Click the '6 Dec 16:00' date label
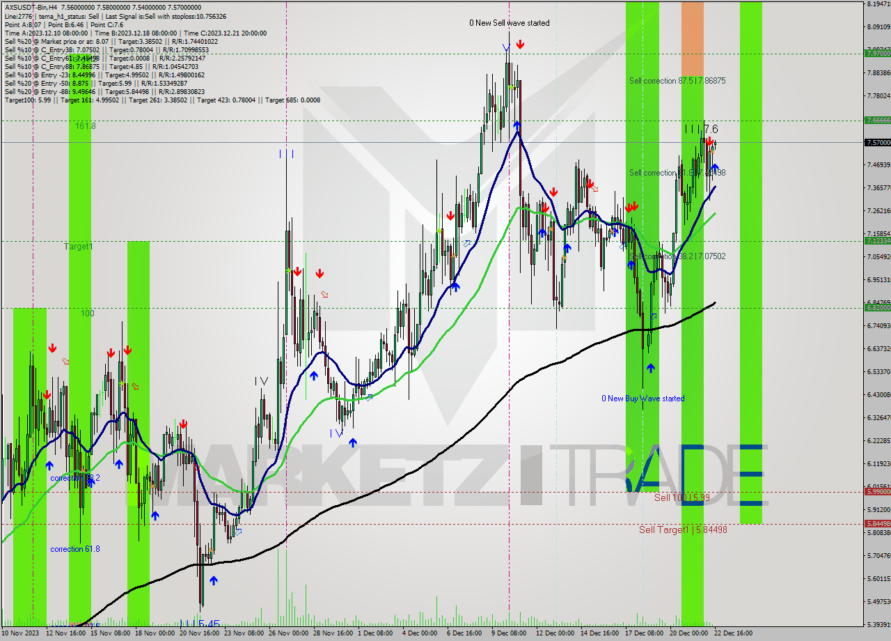The height and width of the screenshot is (641, 891). point(464,633)
